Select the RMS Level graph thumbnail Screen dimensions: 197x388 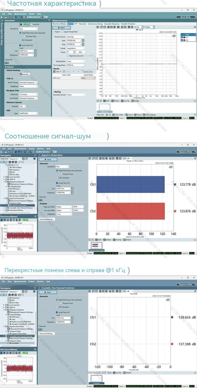click(x=105, y=107)
